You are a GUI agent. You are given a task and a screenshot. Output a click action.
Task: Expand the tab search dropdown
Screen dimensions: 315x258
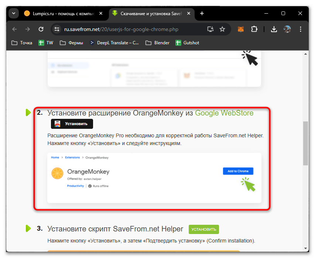(x=13, y=14)
